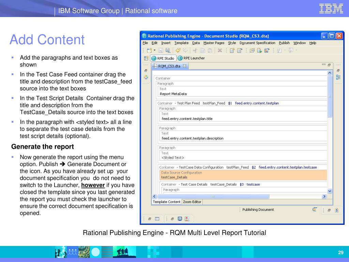Click the outline view icon on the right strip
The width and height of the screenshot is (349, 262).
(x=338, y=77)
